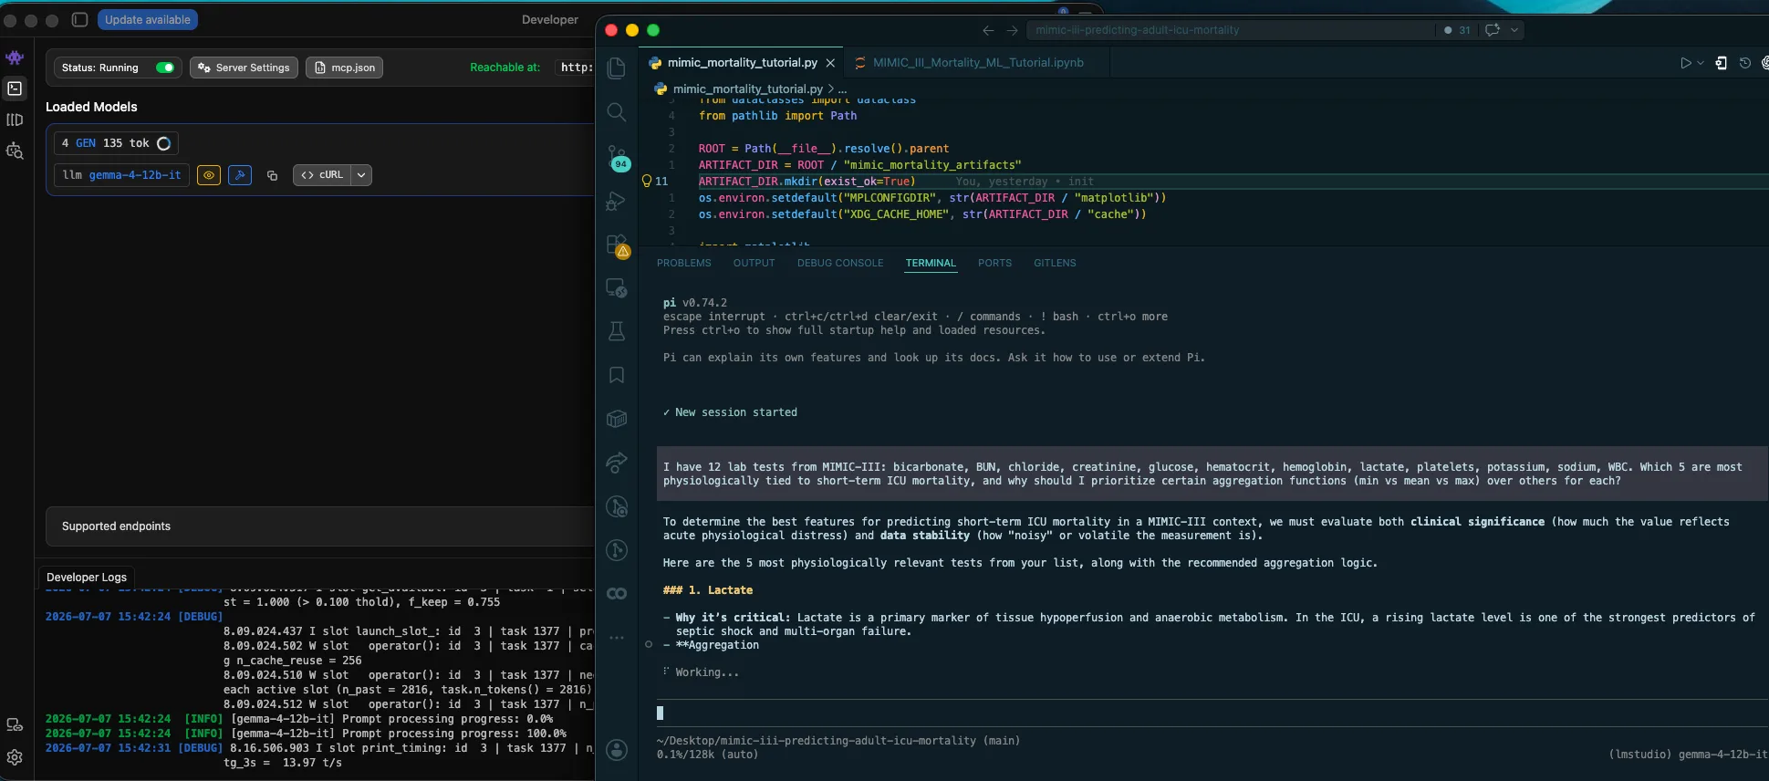Toggle the vision eye badge for gemma-4-12b-it

[x=209, y=175]
